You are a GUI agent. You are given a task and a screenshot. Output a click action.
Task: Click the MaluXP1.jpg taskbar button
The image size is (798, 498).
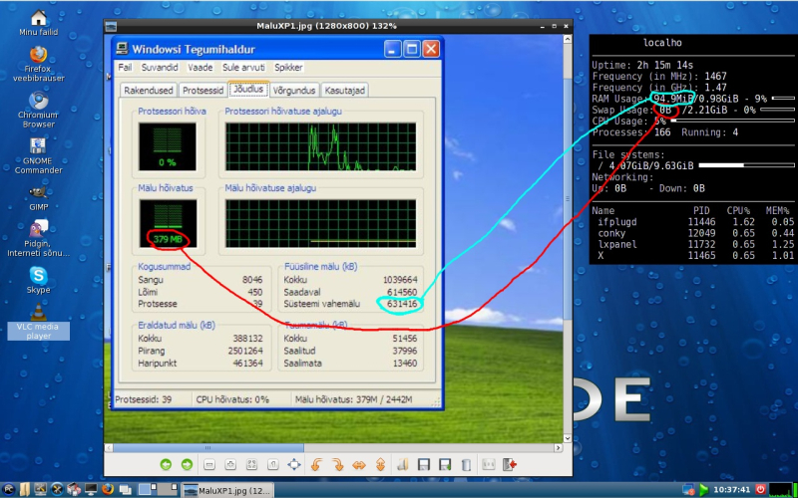227,490
